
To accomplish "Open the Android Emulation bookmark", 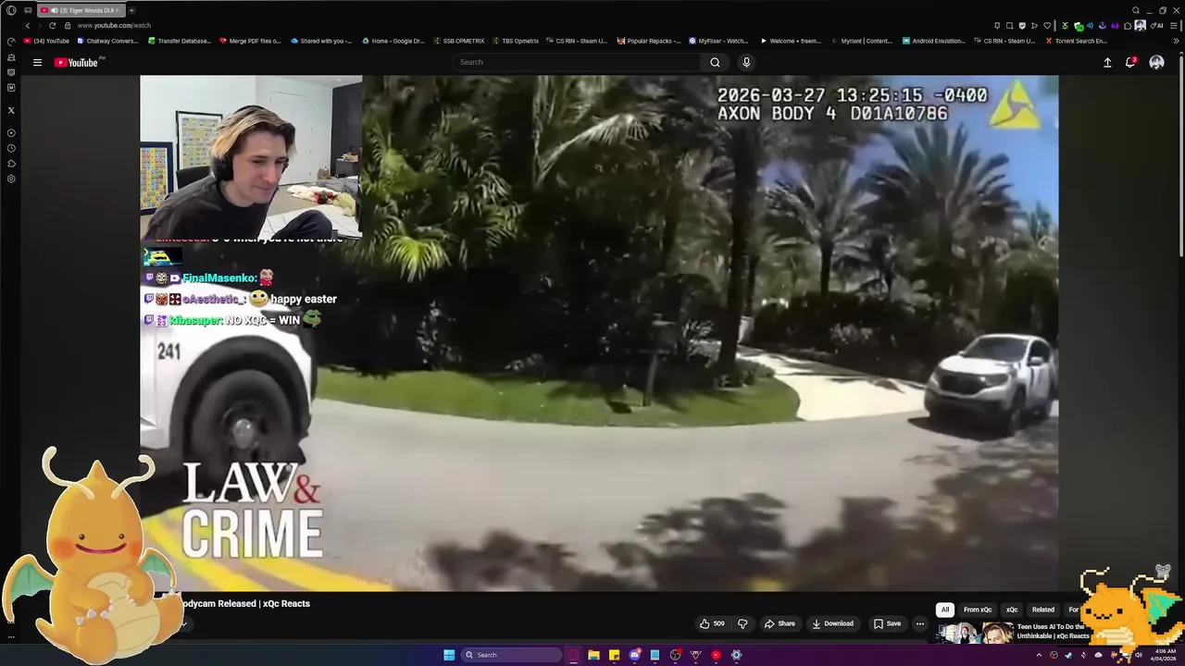I will (933, 41).
